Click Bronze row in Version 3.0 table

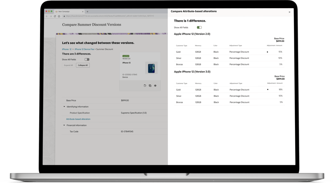coord(229,102)
